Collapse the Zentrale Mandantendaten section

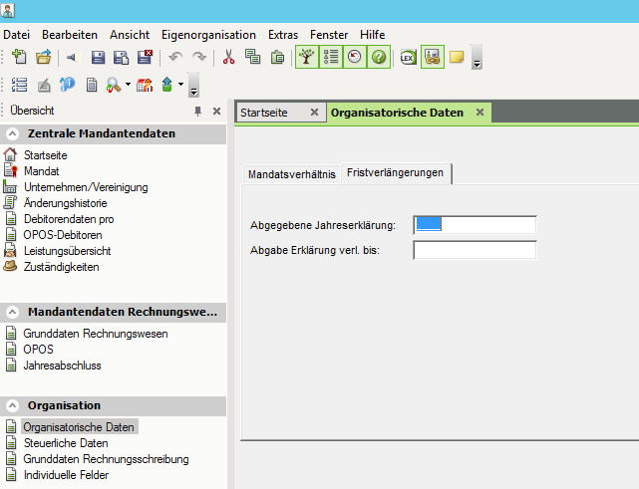click(x=13, y=133)
